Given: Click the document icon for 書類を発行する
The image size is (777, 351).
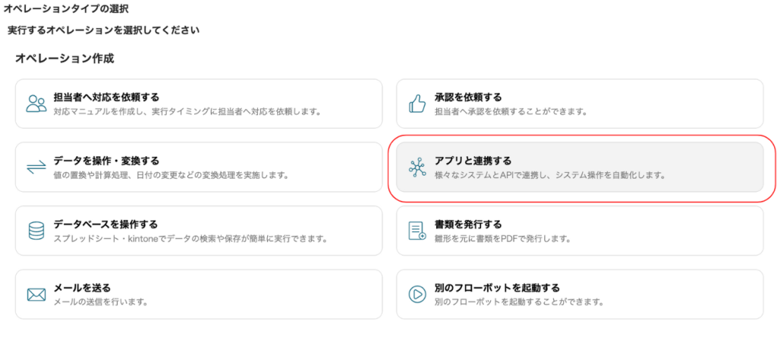Looking at the screenshot, I should (417, 230).
